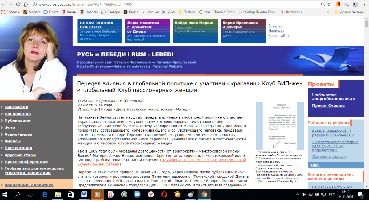
Task: Show hidden bookmarks with the chevron
Action: click(327, 12)
